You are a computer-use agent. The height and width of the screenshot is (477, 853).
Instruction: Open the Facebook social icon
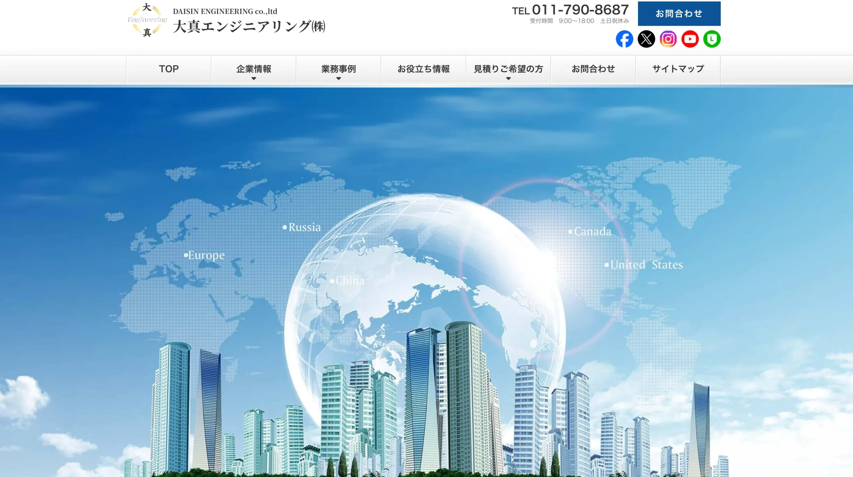coord(624,39)
